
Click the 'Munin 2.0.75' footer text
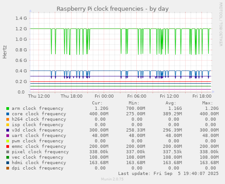(x=112, y=179)
